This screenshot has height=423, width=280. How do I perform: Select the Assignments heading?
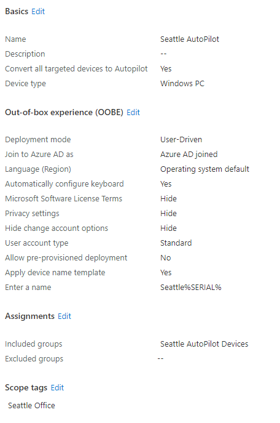(29, 316)
